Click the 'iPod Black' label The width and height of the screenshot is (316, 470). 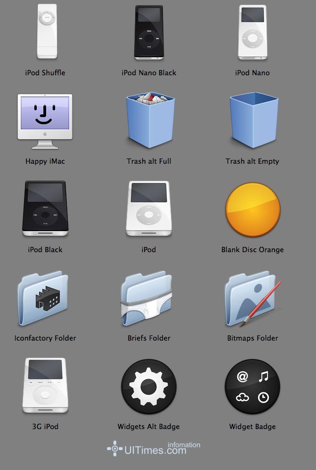45,250
